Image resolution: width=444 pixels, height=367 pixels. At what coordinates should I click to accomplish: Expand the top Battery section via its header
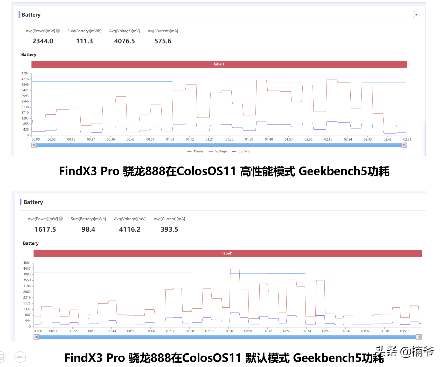(31, 15)
